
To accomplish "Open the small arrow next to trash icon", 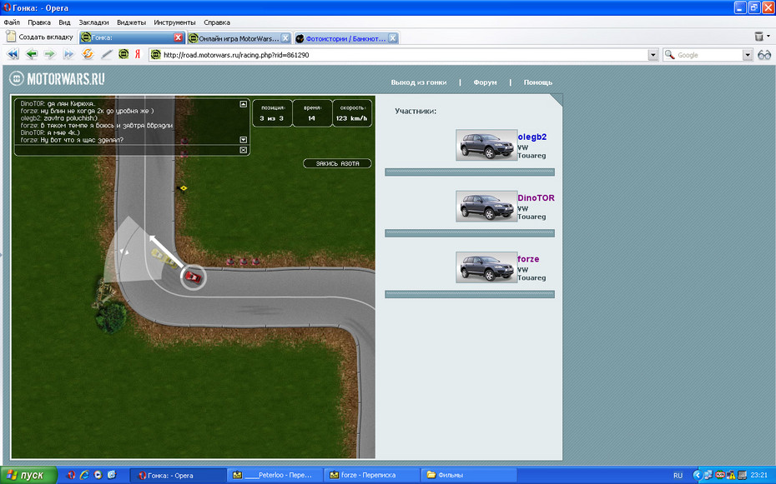I will click(x=768, y=36).
